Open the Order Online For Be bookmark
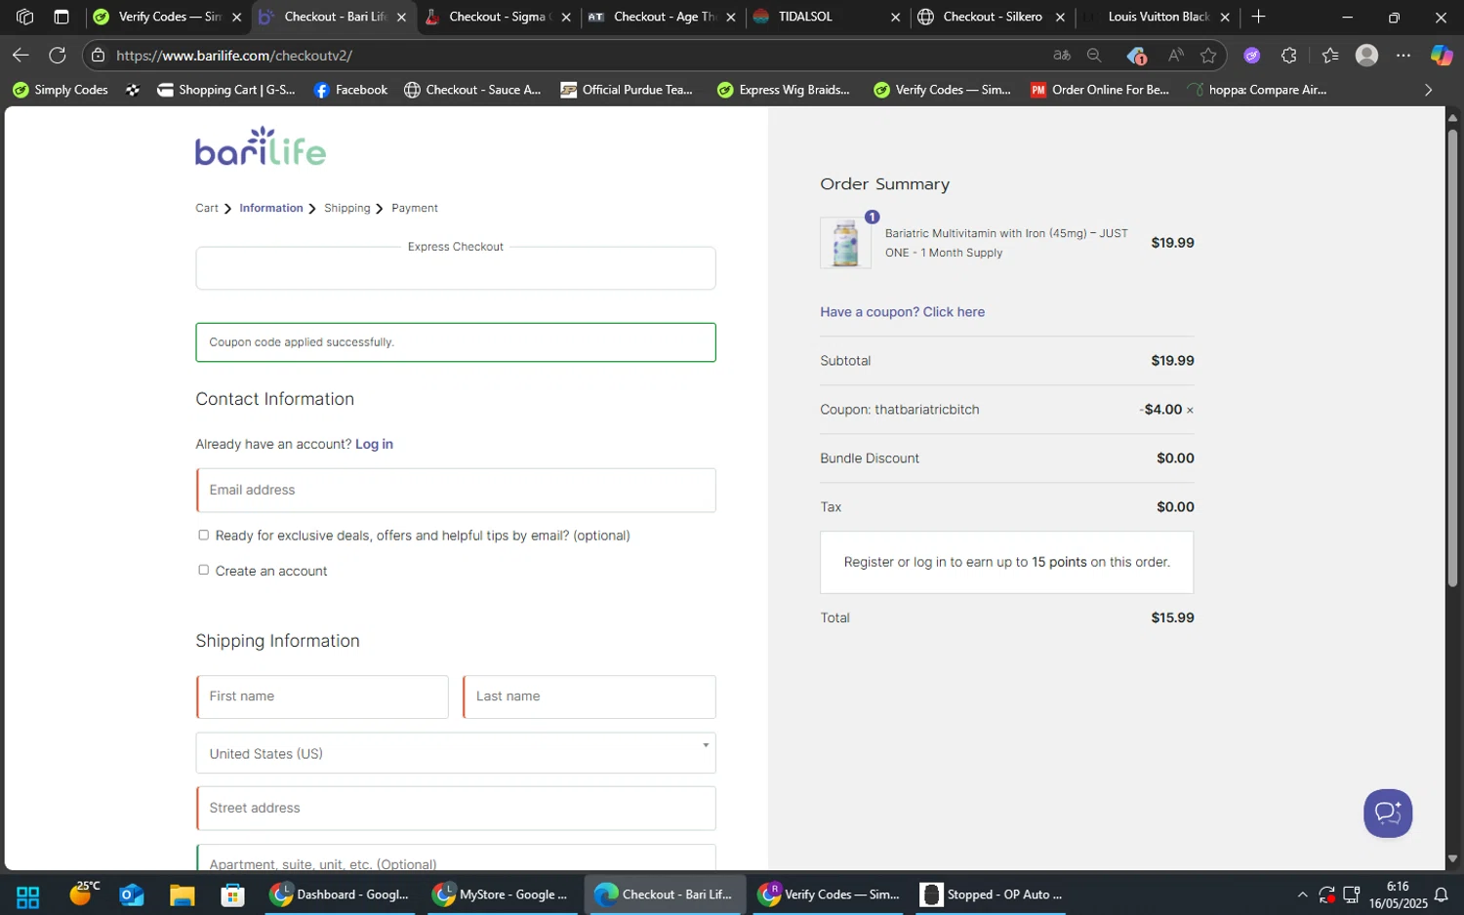This screenshot has height=915, width=1464. [x=1100, y=90]
